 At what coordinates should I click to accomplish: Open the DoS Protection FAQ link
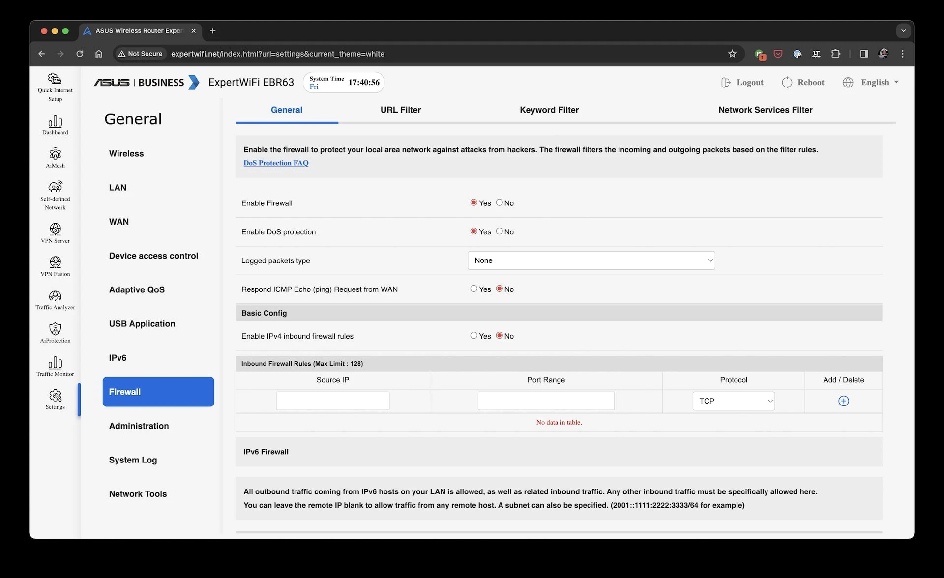coord(276,163)
